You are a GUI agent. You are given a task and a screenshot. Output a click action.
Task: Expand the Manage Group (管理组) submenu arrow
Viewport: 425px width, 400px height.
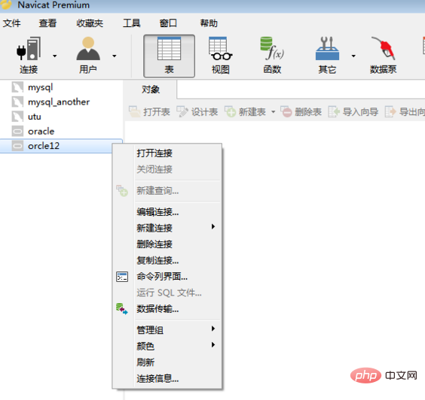pos(213,329)
